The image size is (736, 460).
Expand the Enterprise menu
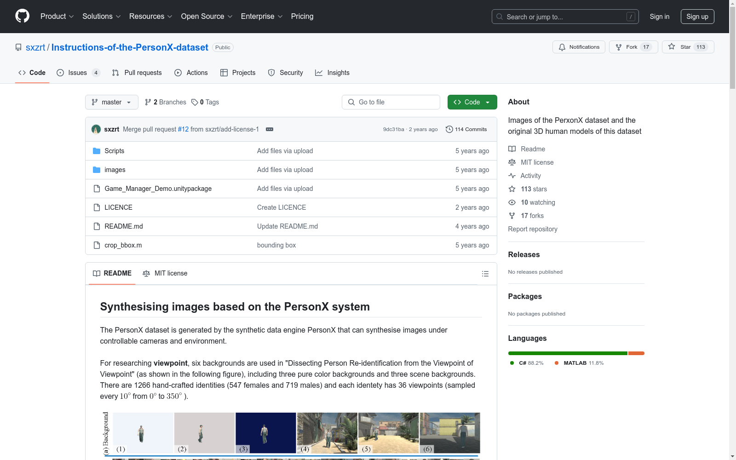click(x=262, y=16)
